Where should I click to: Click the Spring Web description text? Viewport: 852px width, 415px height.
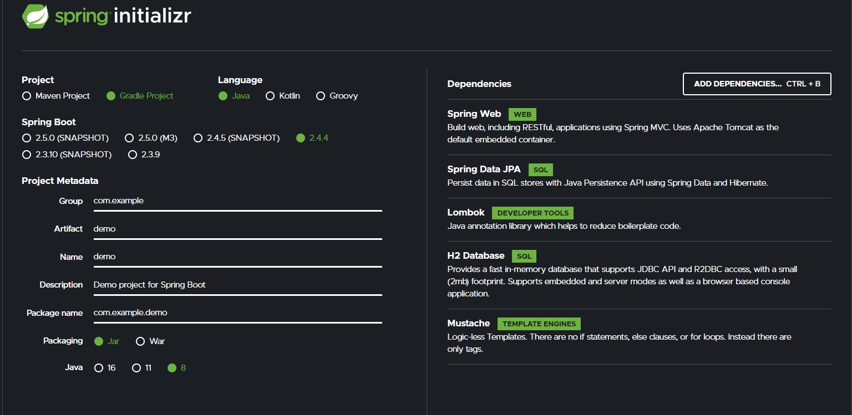[x=613, y=134]
